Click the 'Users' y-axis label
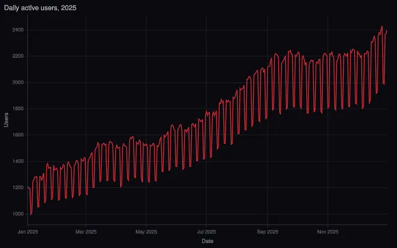 pos(6,120)
